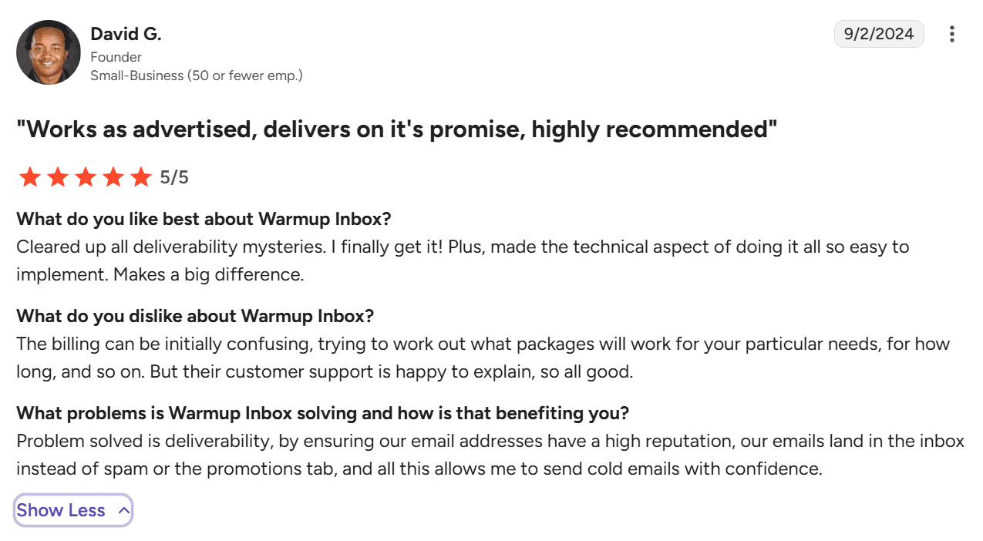Click the 'What do you like best' heading
Screen dimensions: 983x541
(204, 219)
